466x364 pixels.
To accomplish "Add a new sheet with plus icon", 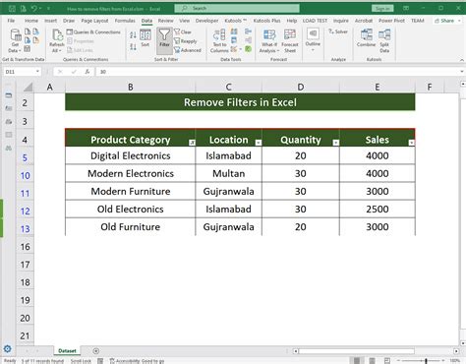I will click(x=95, y=351).
